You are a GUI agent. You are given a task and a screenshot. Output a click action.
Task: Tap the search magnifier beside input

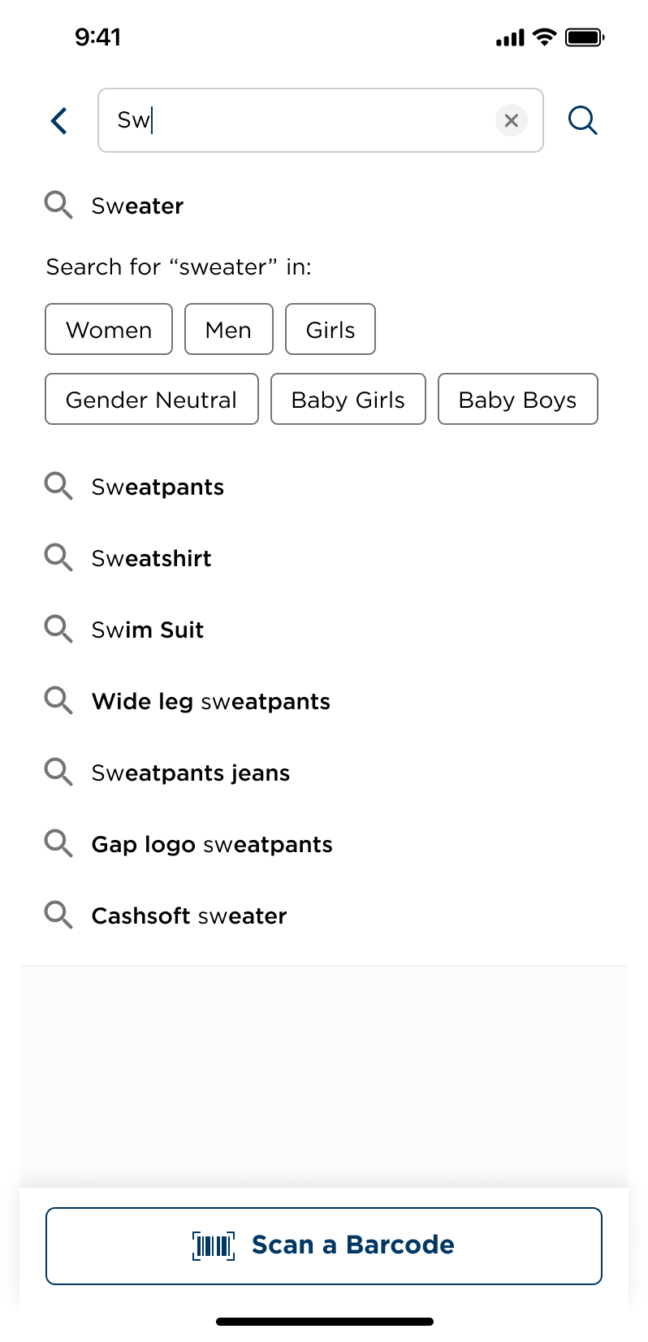point(582,121)
